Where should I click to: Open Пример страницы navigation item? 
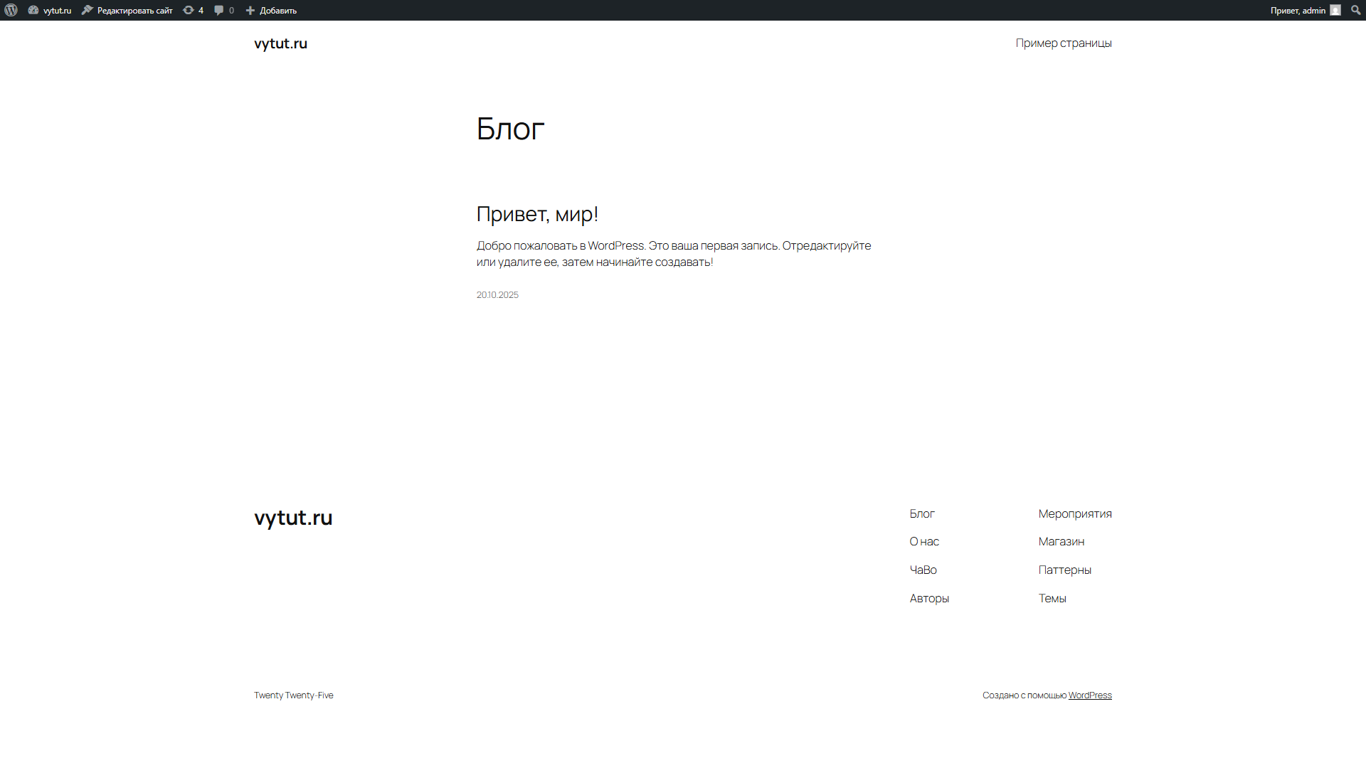pos(1063,43)
